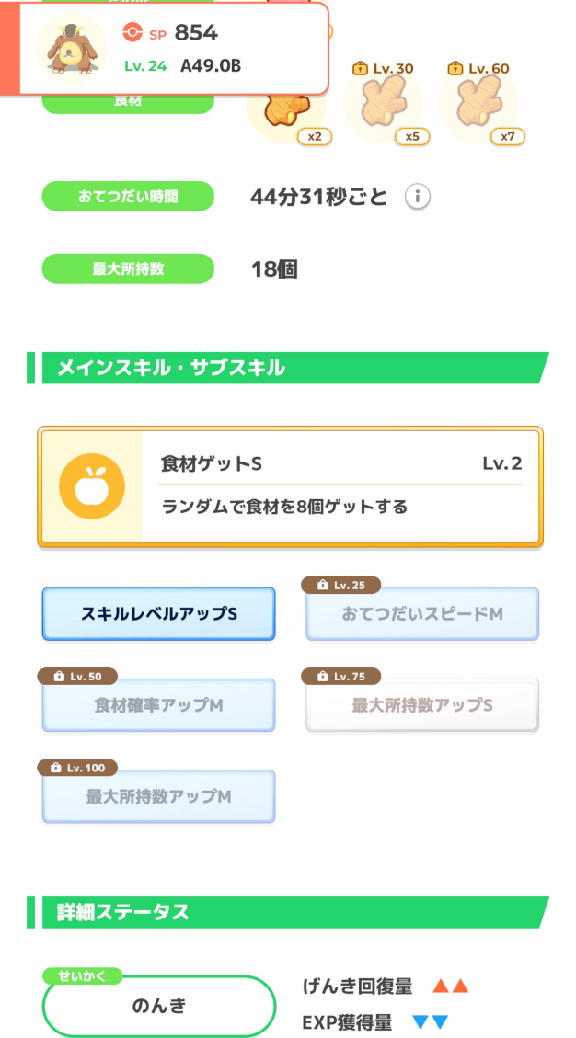This screenshot has height=1038, width=576.
Task: Tap the Lv.50 lock badge
Action: tap(77, 677)
